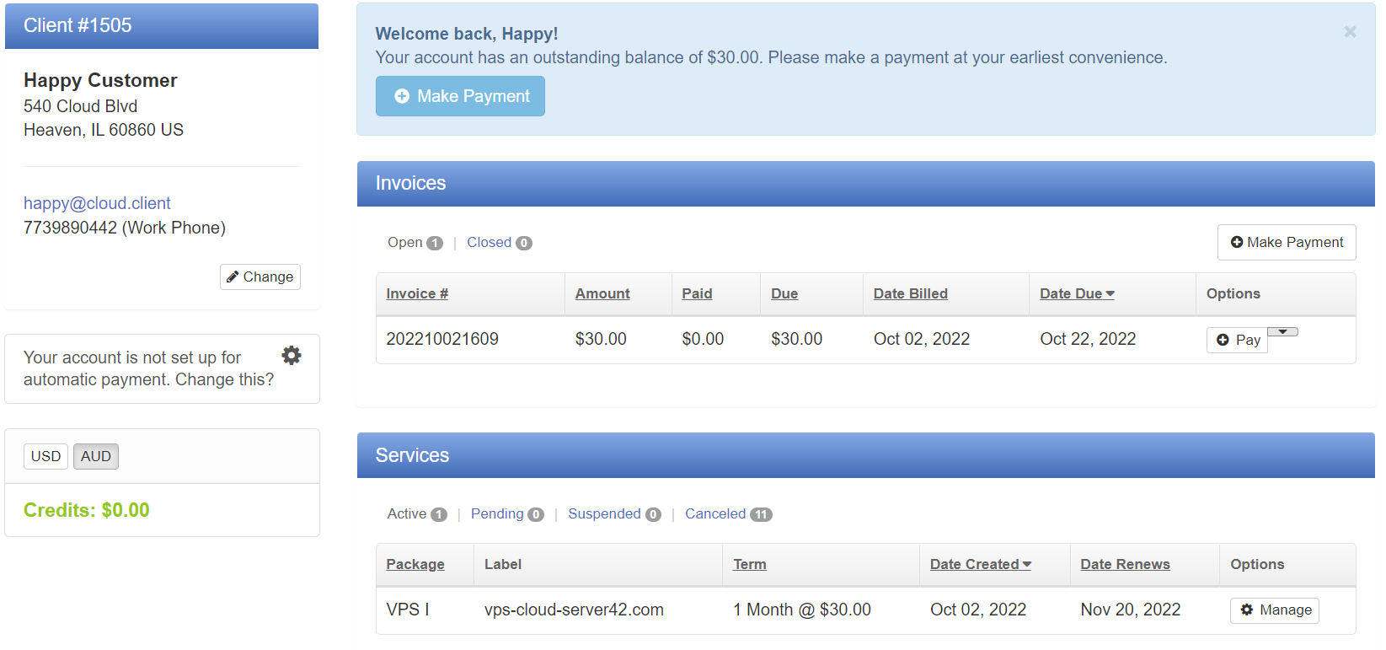This screenshot has width=1386, height=650.
Task: Sort services by Date Renews
Action: click(x=1125, y=564)
